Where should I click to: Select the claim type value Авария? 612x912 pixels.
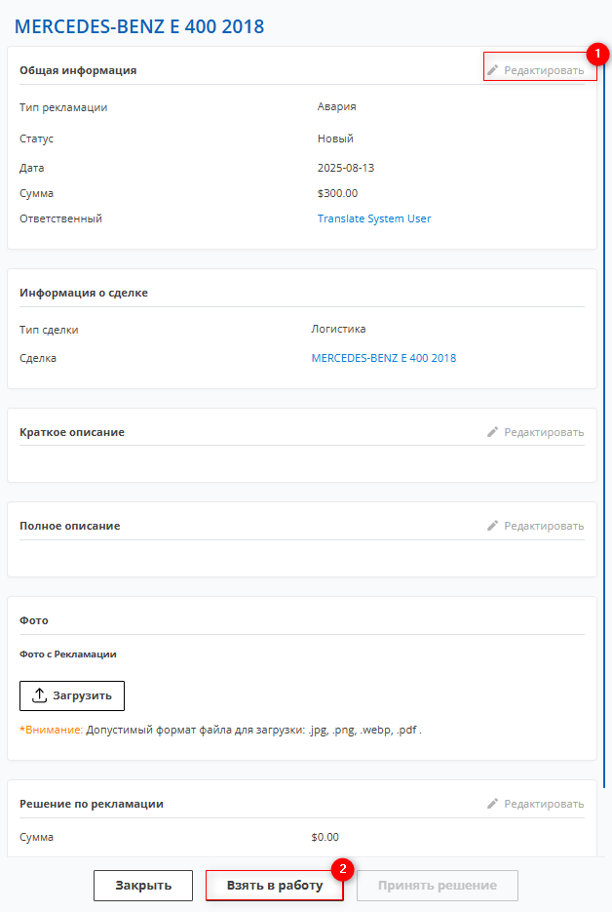click(336, 106)
